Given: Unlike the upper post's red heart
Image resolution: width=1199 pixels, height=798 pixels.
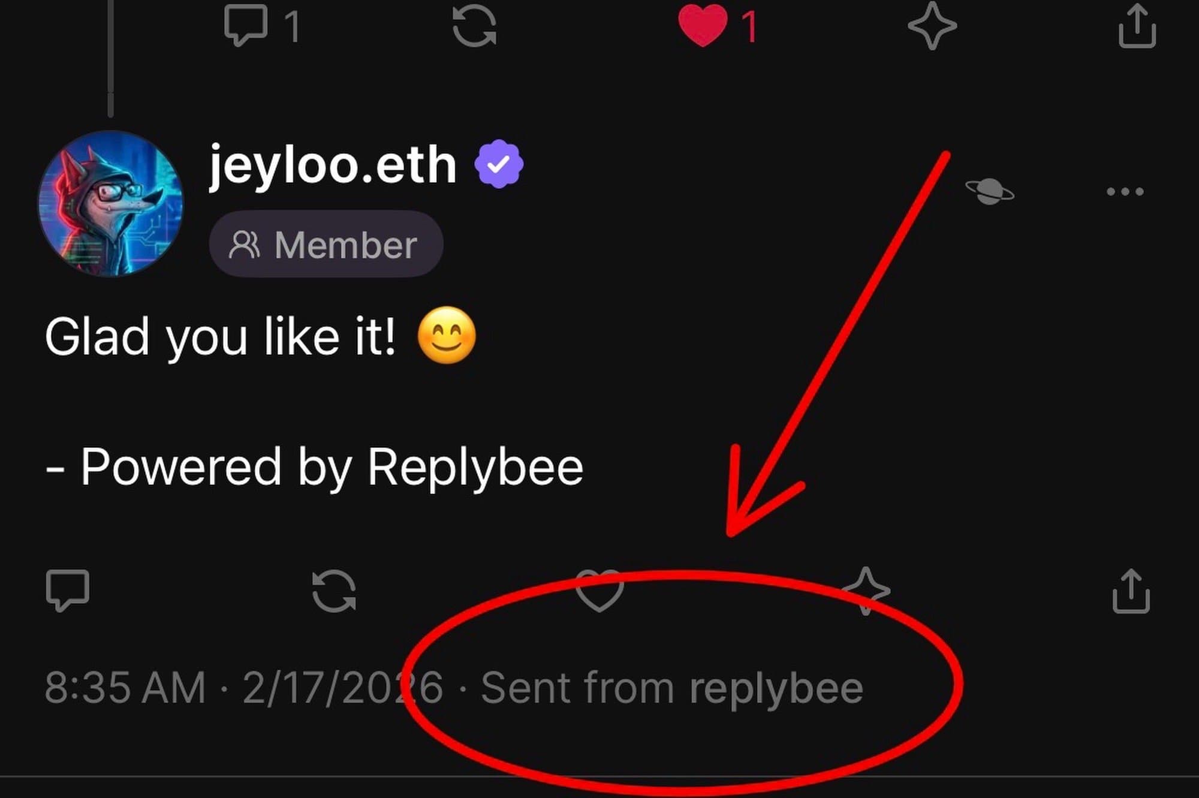Looking at the screenshot, I should pyautogui.click(x=702, y=26).
